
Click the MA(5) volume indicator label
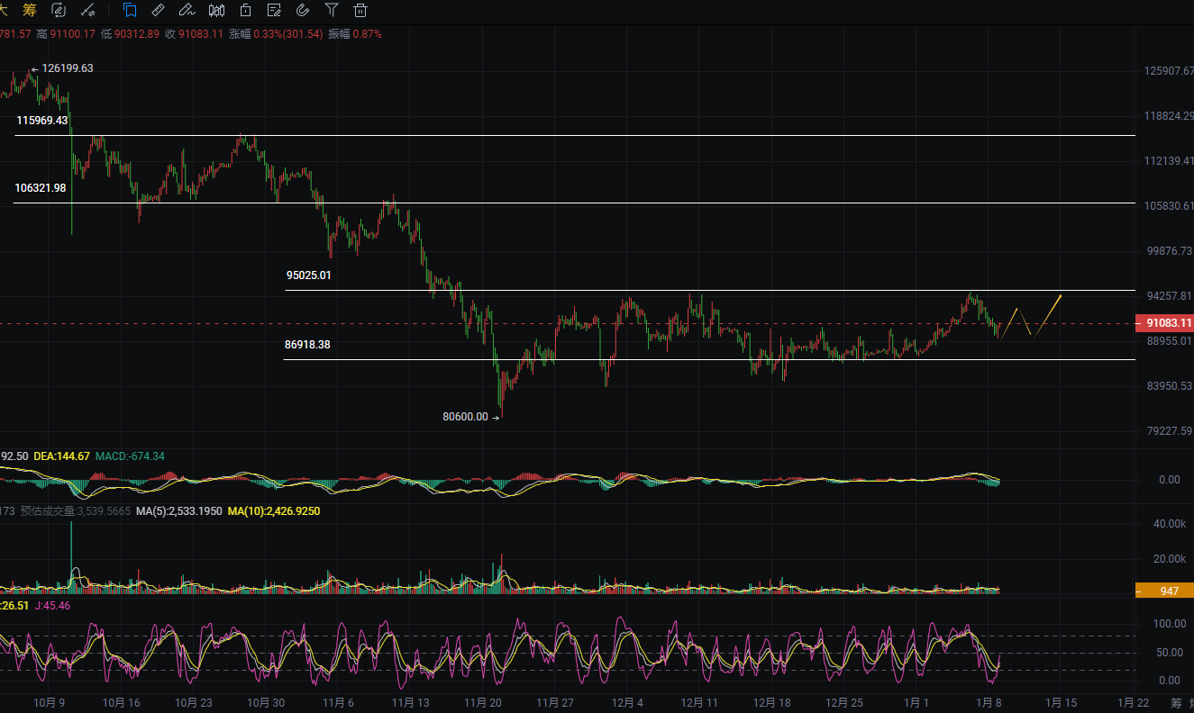coord(185,511)
